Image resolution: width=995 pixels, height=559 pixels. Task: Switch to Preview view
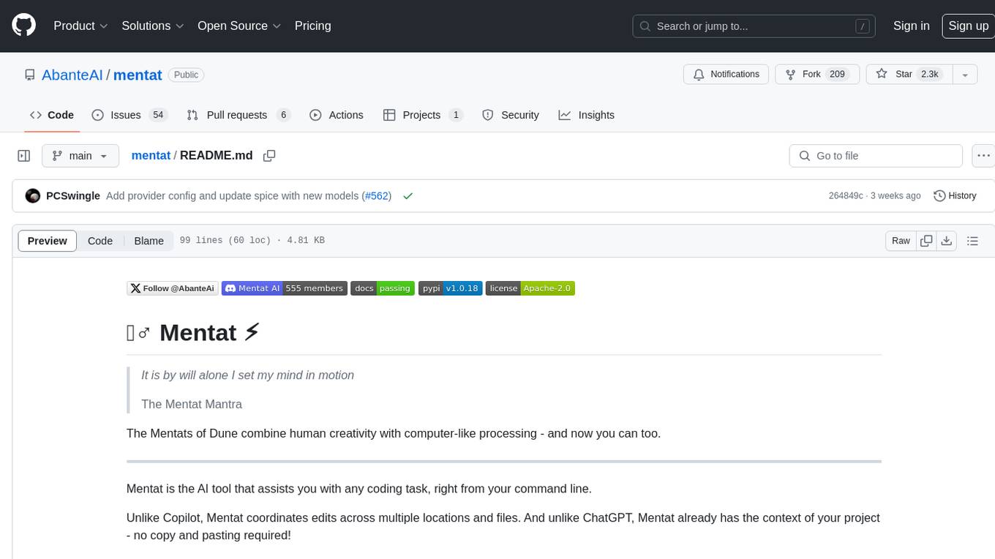point(48,241)
